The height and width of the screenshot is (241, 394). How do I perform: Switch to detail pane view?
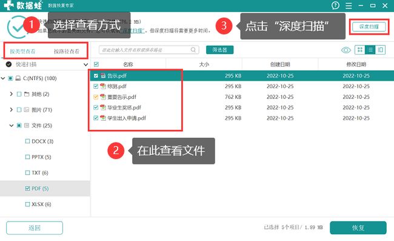point(381,50)
